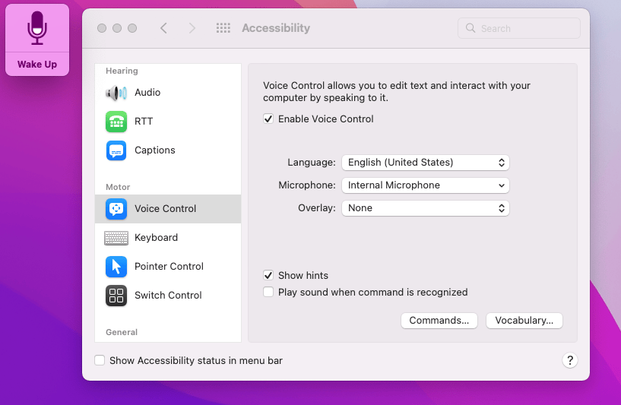Disable the Enable Voice Control checkbox
This screenshot has width=621, height=405.
coord(268,119)
